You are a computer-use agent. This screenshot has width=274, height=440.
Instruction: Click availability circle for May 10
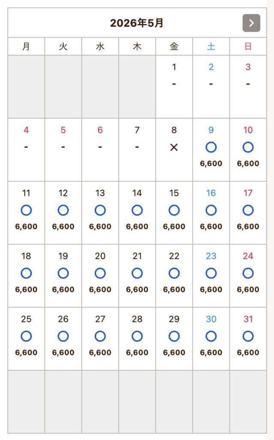tap(248, 147)
